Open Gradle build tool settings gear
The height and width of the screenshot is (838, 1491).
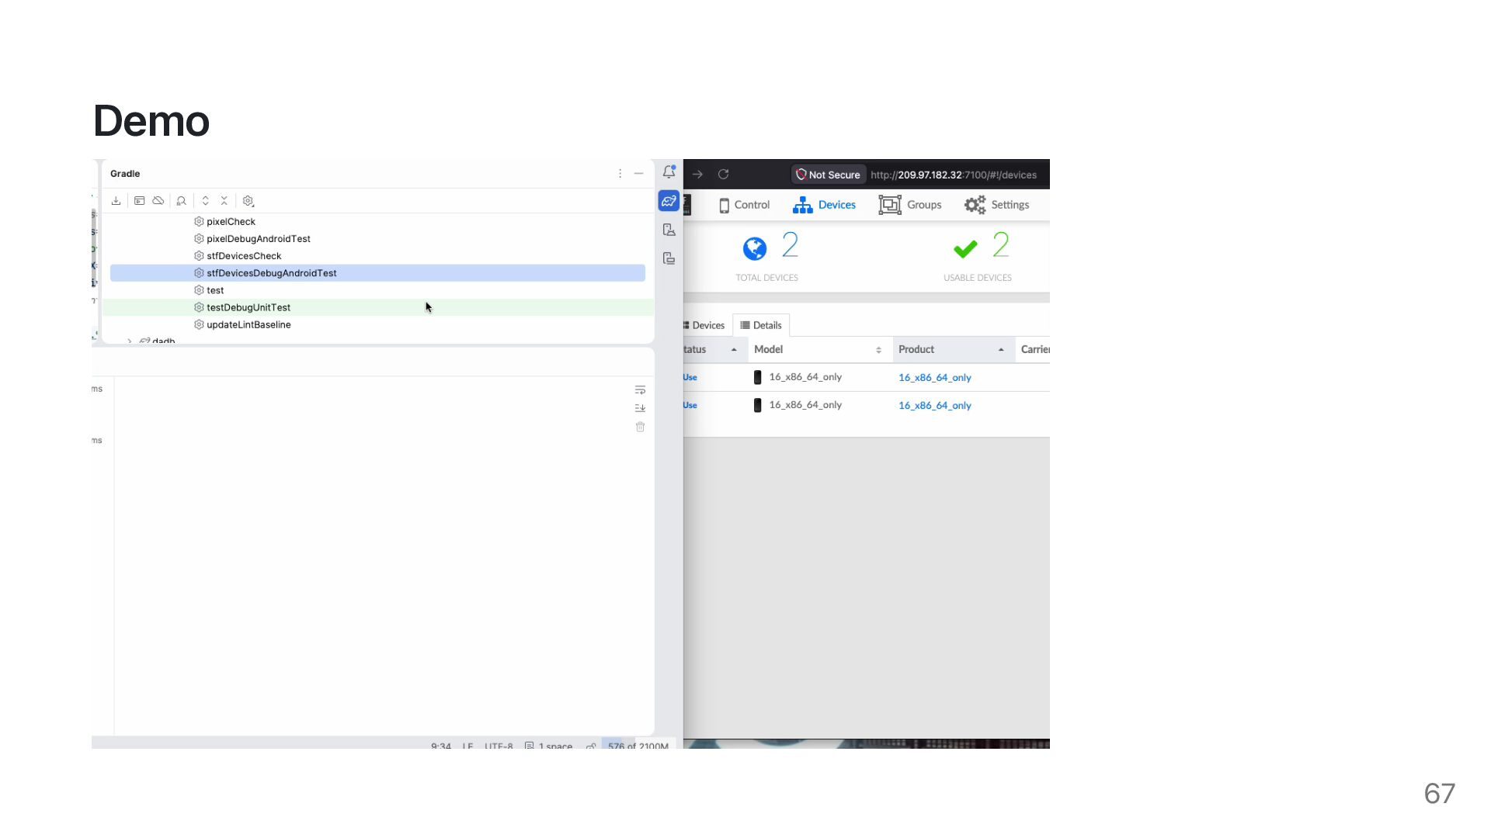(248, 201)
